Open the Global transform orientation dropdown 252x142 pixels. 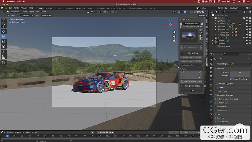92,12
